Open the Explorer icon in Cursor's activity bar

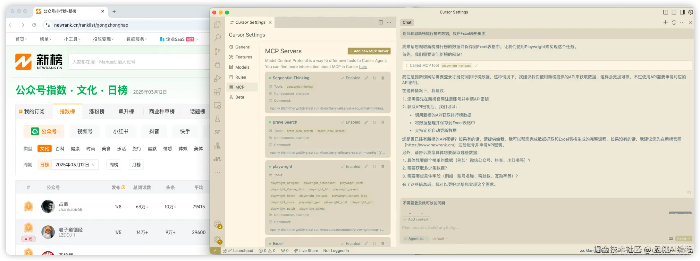click(217, 24)
